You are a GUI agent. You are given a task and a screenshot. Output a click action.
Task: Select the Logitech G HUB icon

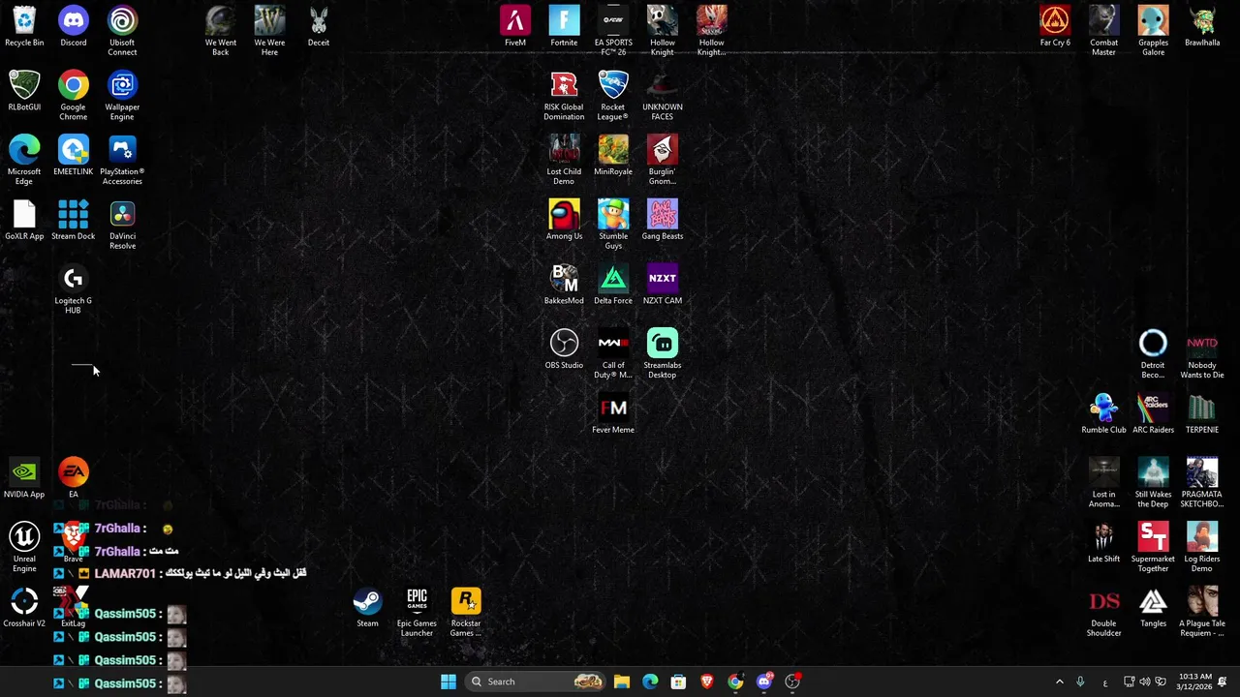click(74, 288)
